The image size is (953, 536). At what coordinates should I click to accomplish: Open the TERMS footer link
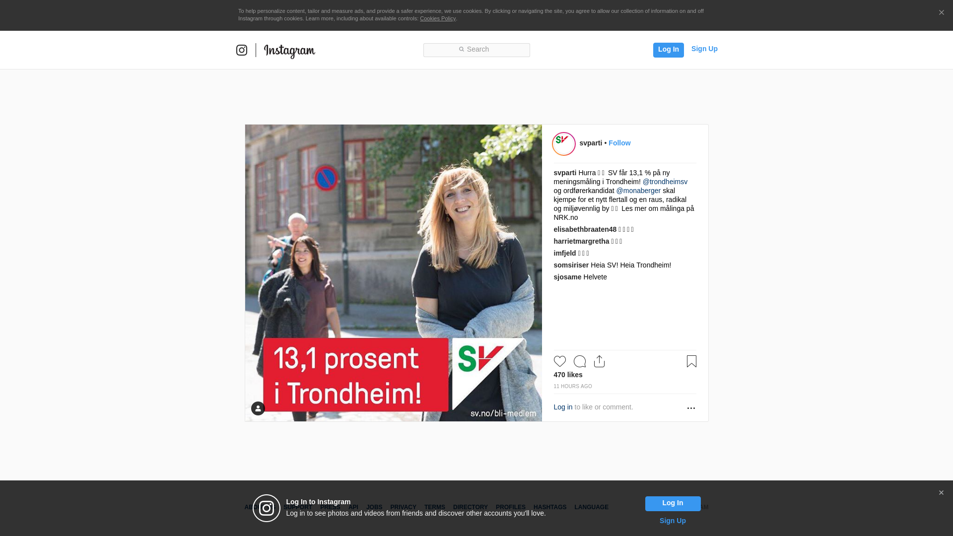[434, 507]
